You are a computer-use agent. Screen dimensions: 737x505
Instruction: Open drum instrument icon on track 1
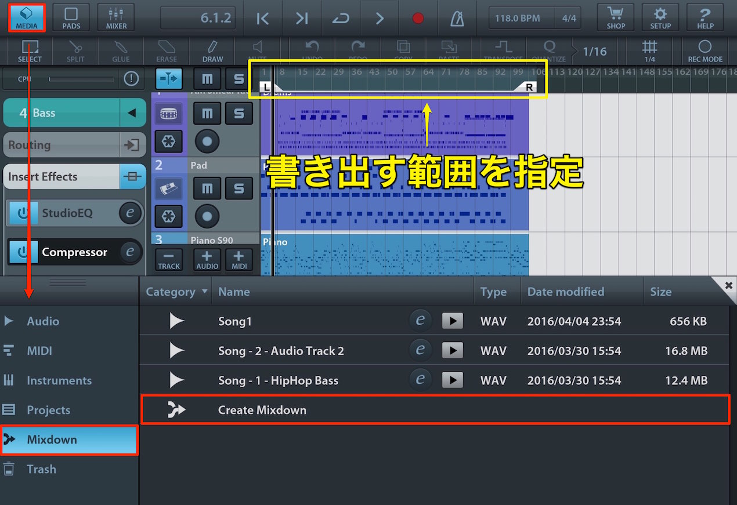(168, 114)
